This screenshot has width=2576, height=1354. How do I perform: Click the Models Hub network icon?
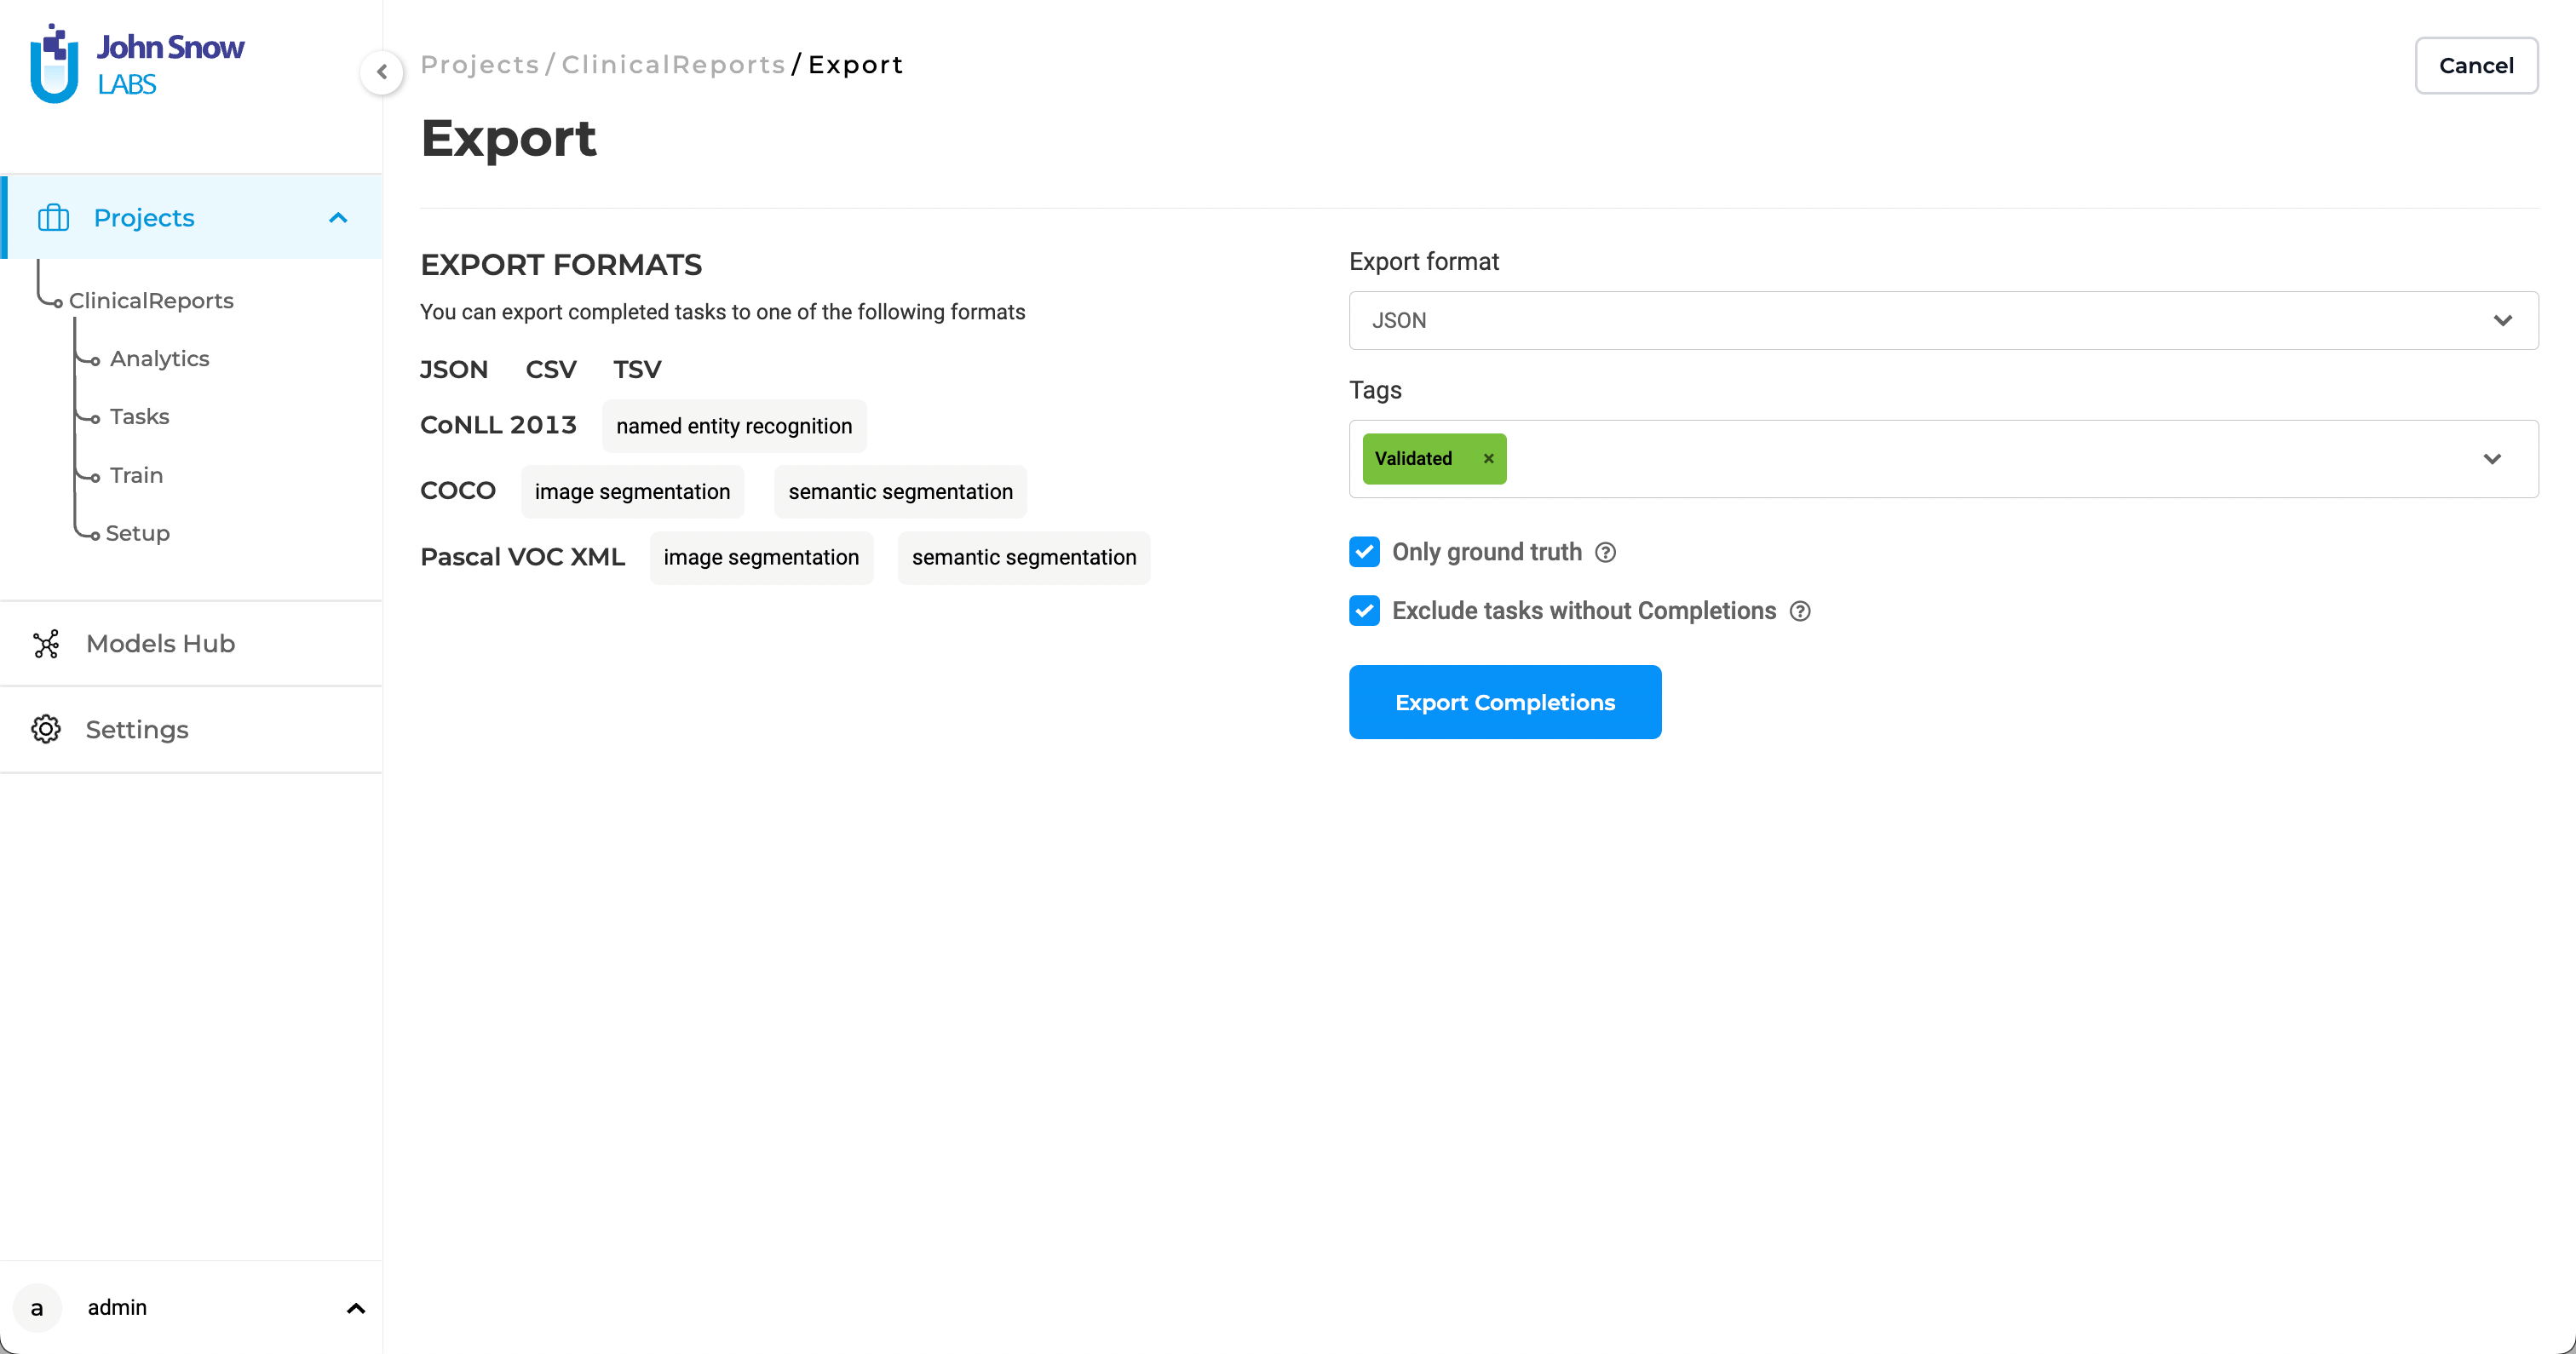click(x=46, y=644)
